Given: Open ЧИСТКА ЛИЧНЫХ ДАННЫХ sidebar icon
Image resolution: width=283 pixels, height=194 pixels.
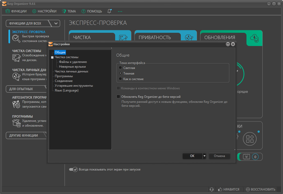Looking at the screenshot, I should coord(16,77).
